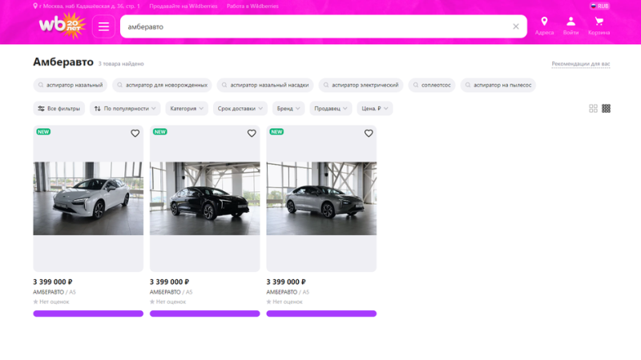Open the Все фильтры panel
641x360 pixels.
pos(58,109)
